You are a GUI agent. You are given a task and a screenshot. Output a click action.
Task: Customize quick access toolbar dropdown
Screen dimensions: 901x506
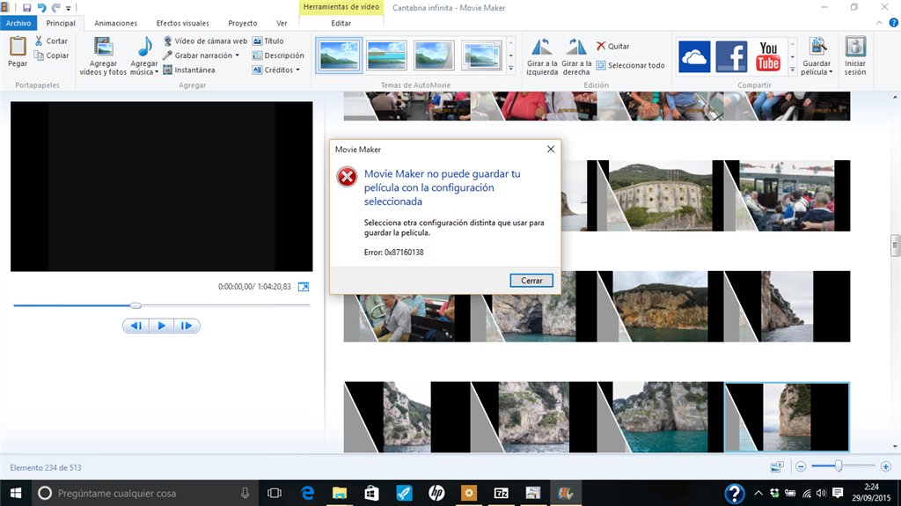click(69, 8)
